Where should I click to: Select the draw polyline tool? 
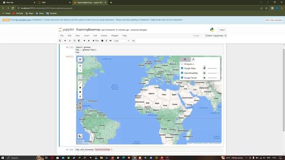[x=80, y=83]
